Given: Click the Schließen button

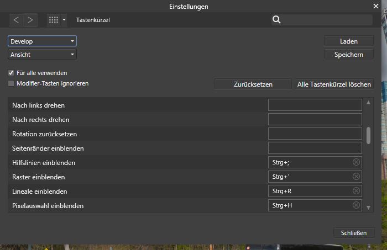Looking at the screenshot, I should click(354, 233).
